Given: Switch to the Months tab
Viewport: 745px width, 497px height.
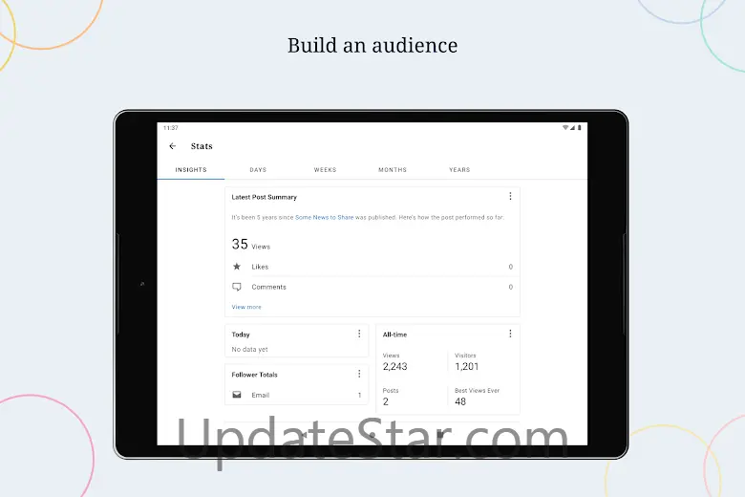Looking at the screenshot, I should coord(393,170).
